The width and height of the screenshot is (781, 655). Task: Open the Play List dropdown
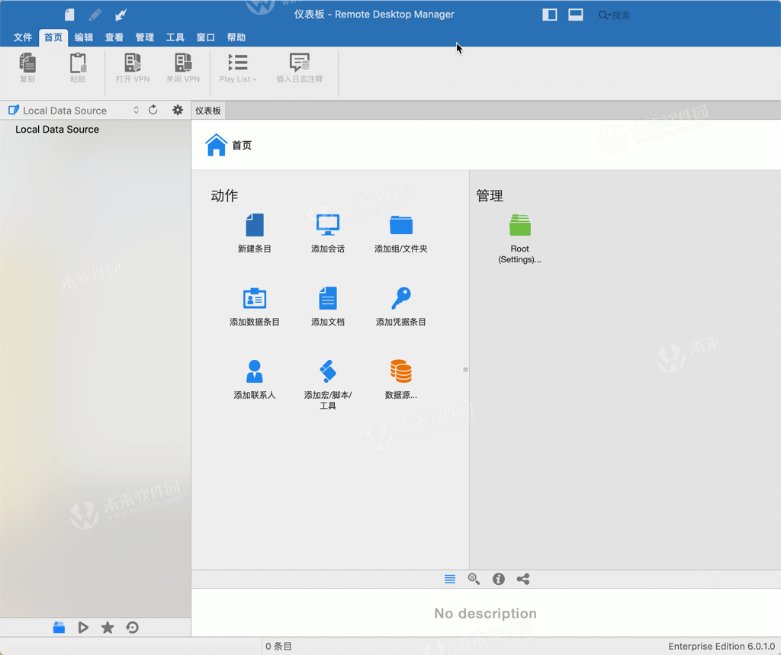[x=239, y=69]
